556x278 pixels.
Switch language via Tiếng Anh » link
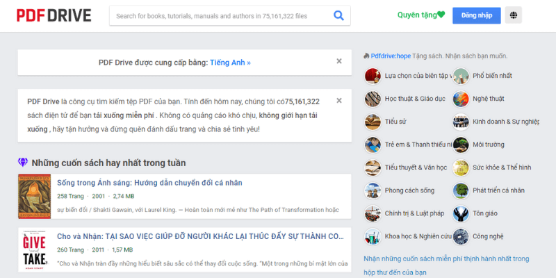point(230,63)
